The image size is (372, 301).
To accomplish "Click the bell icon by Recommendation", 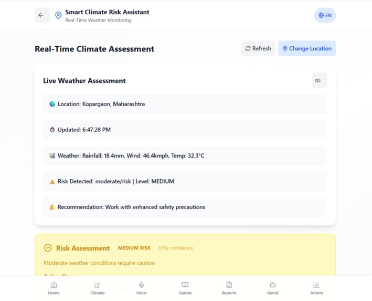I will [x=52, y=207].
